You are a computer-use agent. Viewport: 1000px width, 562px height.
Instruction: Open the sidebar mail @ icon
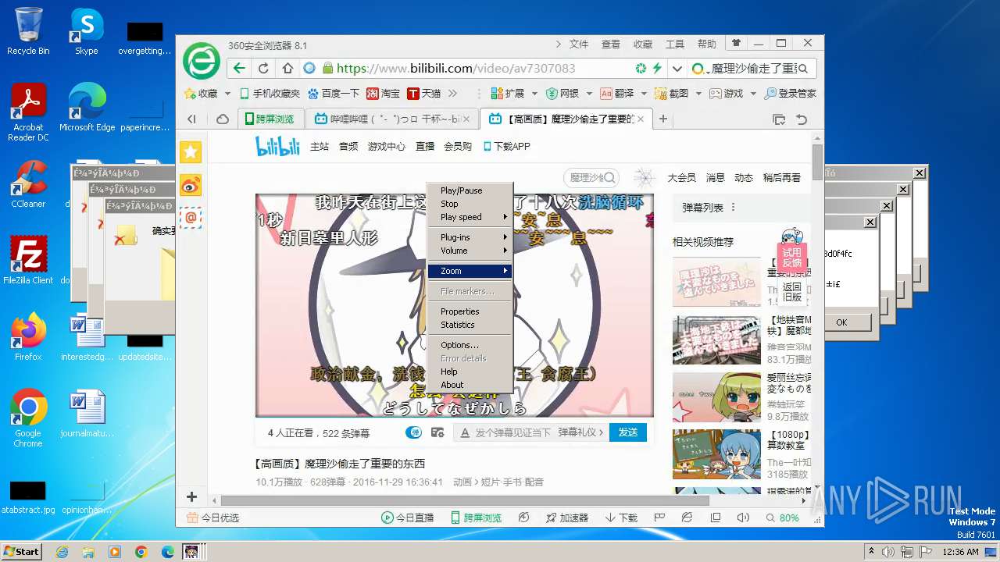(x=191, y=217)
